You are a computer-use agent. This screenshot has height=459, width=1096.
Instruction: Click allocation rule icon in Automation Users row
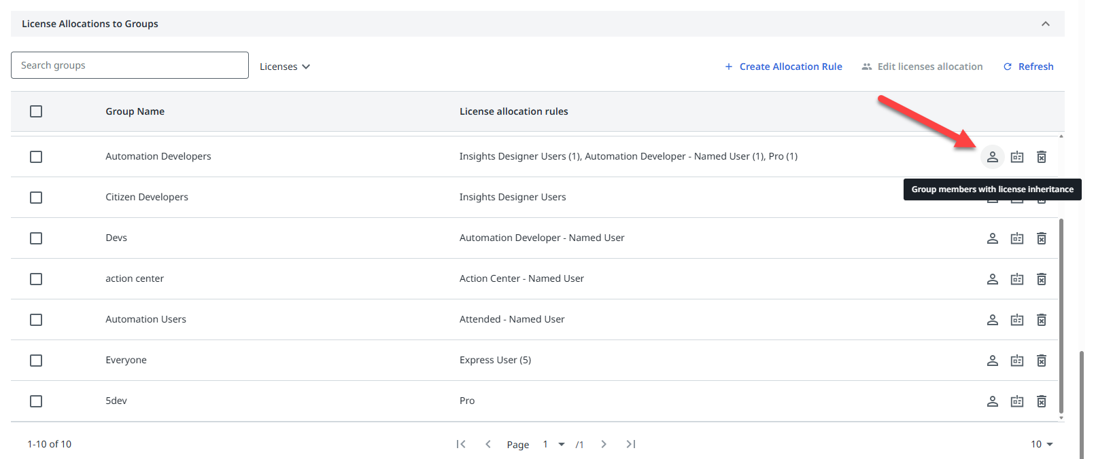pyautogui.click(x=1016, y=320)
